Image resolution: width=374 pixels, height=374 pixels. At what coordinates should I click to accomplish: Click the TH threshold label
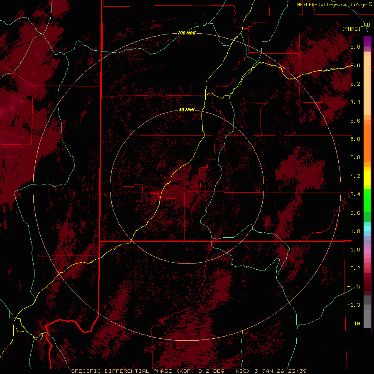357,324
